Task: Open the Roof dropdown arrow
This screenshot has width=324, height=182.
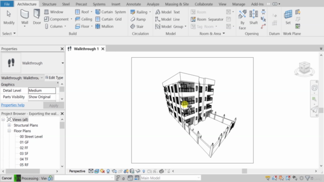Action: tap(91, 12)
